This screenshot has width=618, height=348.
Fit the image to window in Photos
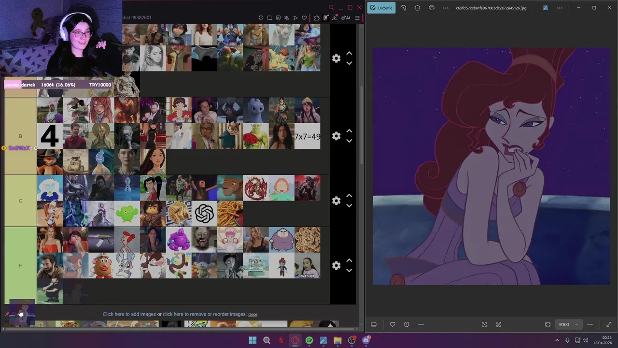pos(548,324)
